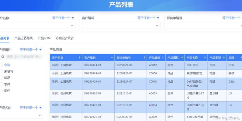The width and height of the screenshot is (242, 121).
Task: Sort by 产品类型 column sort icon
Action: pos(224,58)
